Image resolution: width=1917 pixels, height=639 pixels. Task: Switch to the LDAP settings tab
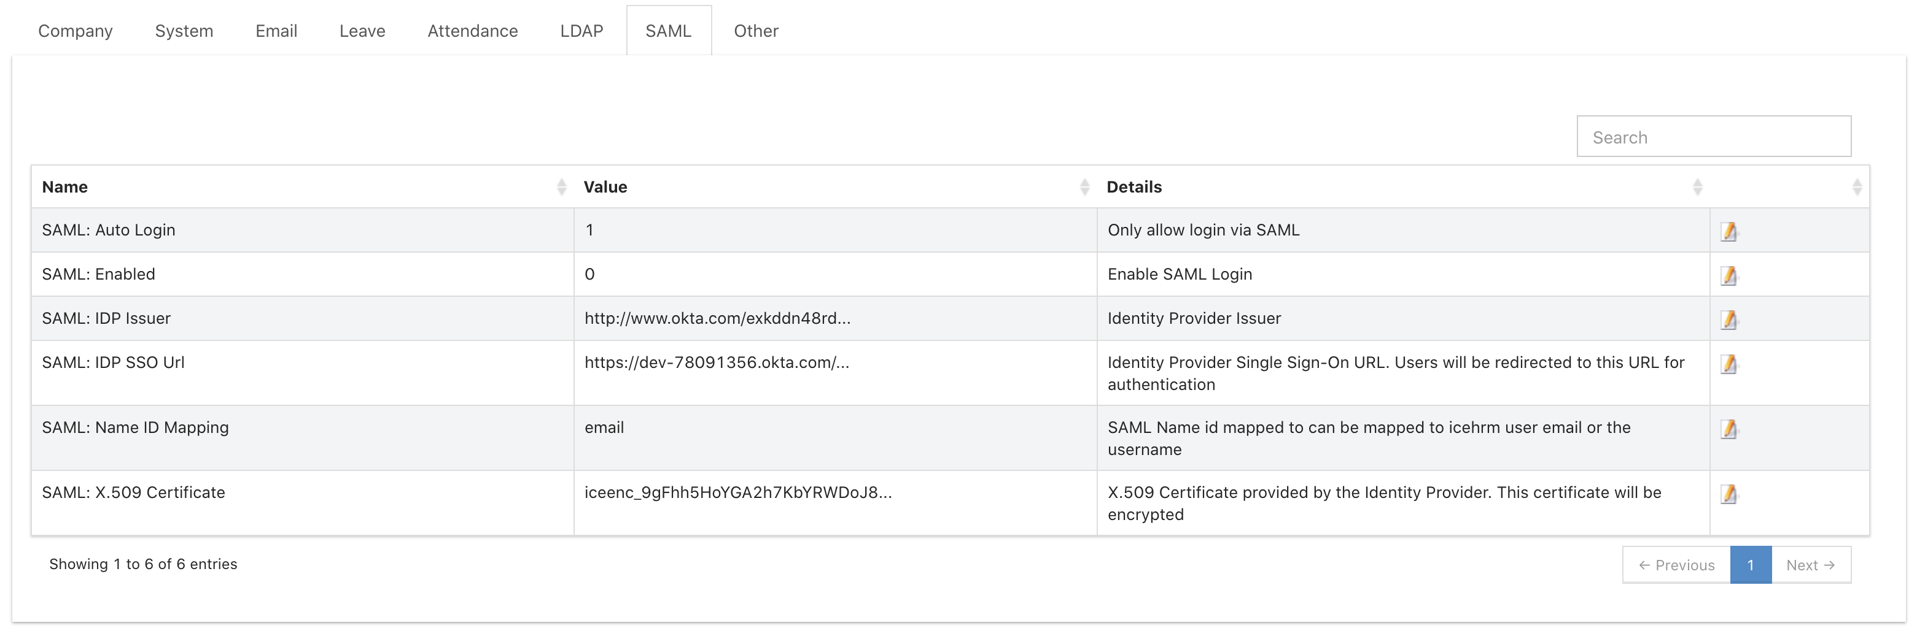click(x=581, y=31)
